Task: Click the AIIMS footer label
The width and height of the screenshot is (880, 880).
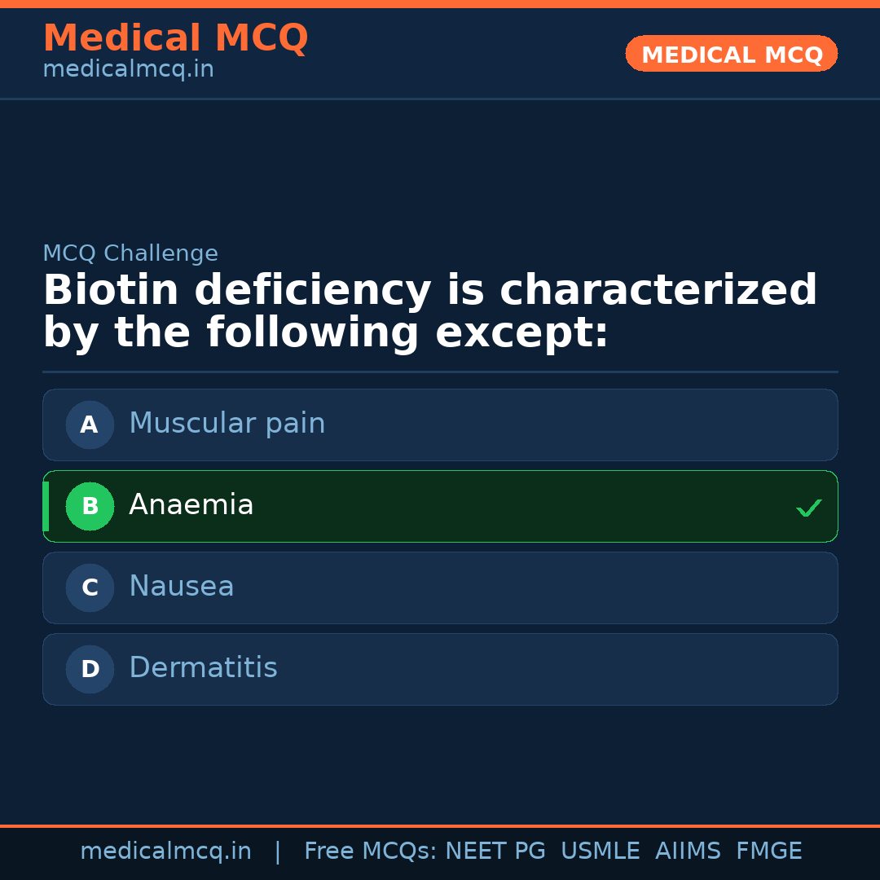Action: click(688, 851)
